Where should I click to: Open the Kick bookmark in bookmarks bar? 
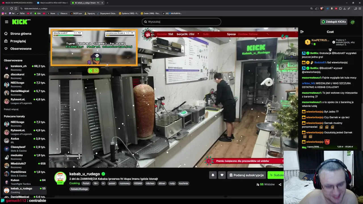coord(38,13)
